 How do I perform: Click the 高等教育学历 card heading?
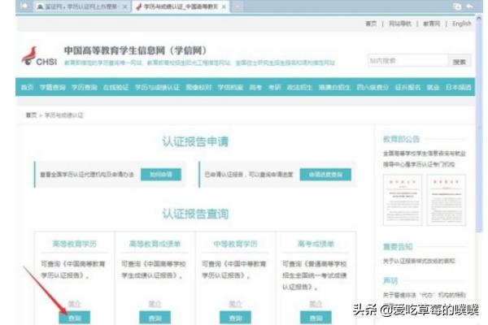(x=74, y=244)
